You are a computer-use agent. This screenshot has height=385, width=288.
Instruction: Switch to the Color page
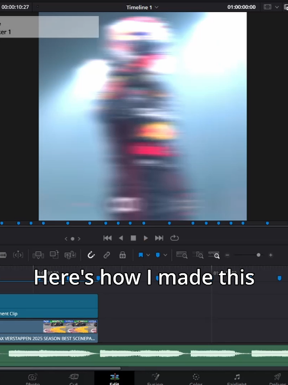(196, 379)
